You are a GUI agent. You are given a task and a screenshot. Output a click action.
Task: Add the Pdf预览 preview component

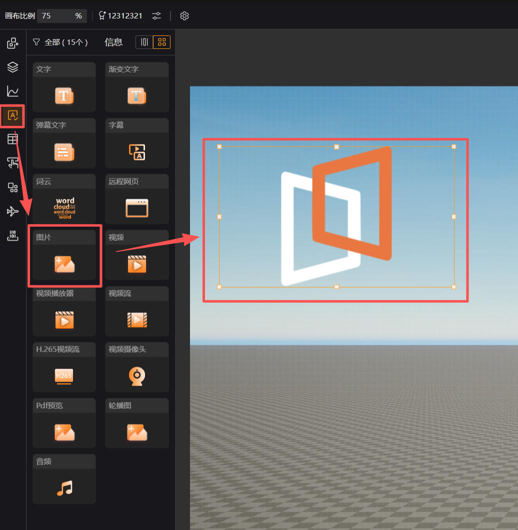coord(64,423)
